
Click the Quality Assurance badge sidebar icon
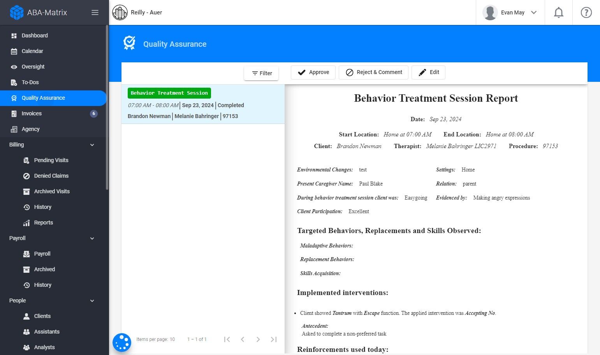pos(14,98)
